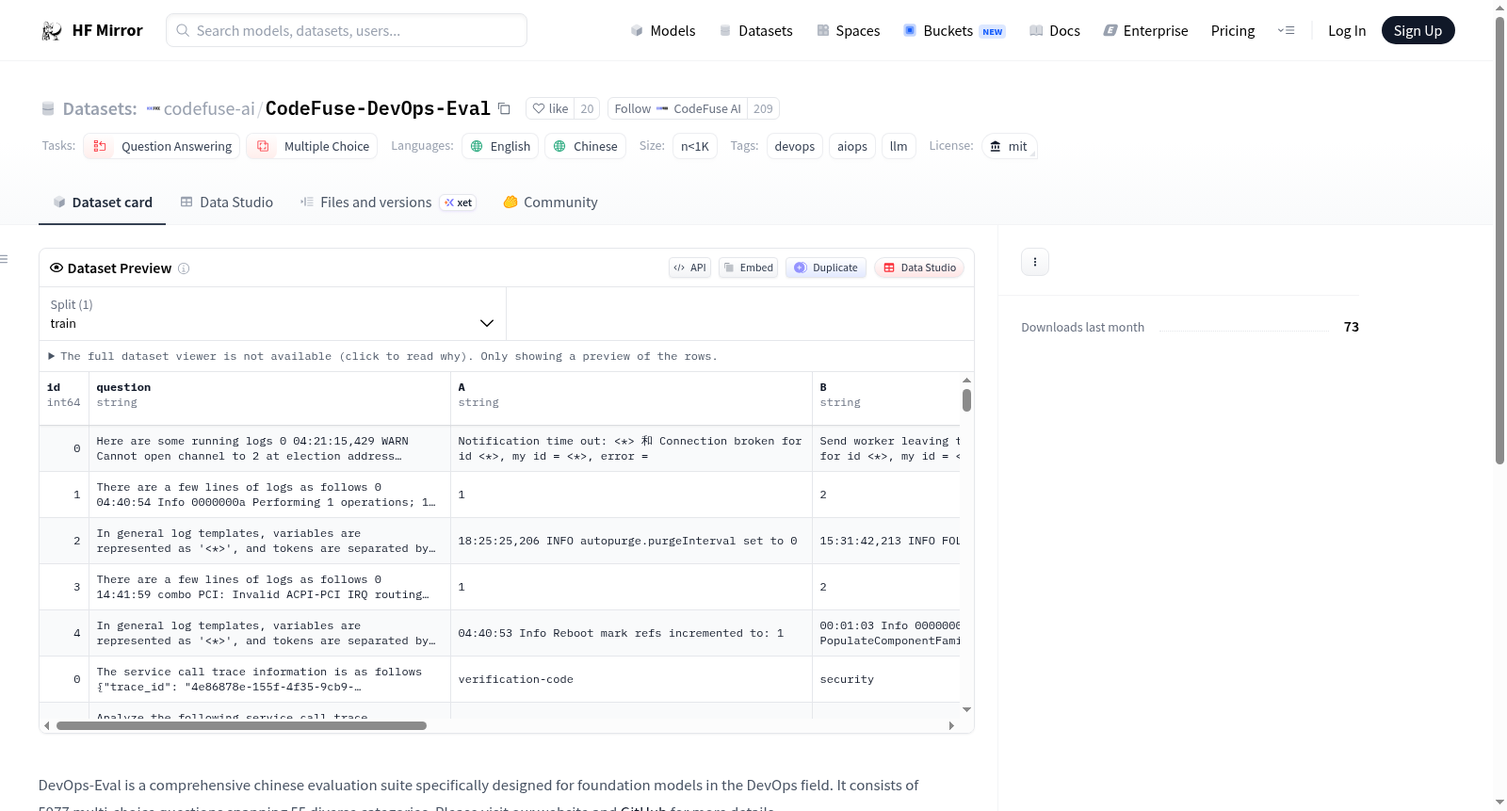Click the Downloads last month value 73

point(1352,327)
